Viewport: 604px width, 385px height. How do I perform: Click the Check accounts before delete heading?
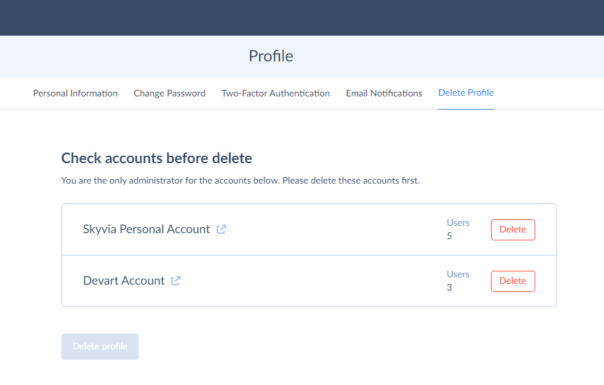coord(157,158)
